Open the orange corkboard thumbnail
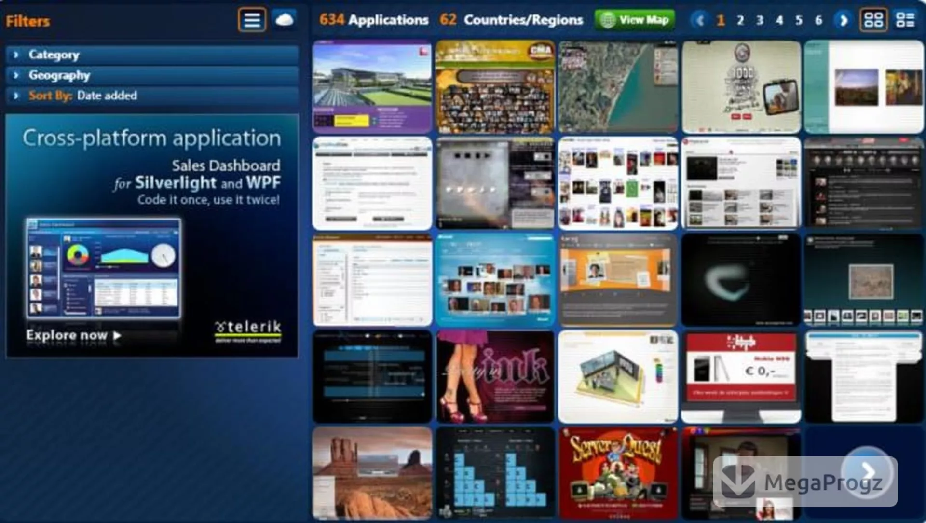Viewport: 926px width, 523px height. pyautogui.click(x=618, y=280)
